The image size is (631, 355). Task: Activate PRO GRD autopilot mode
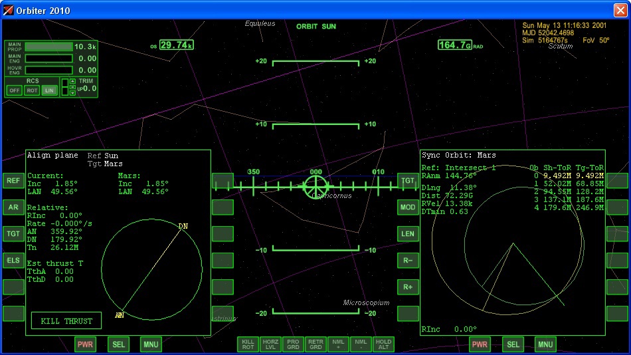click(293, 344)
